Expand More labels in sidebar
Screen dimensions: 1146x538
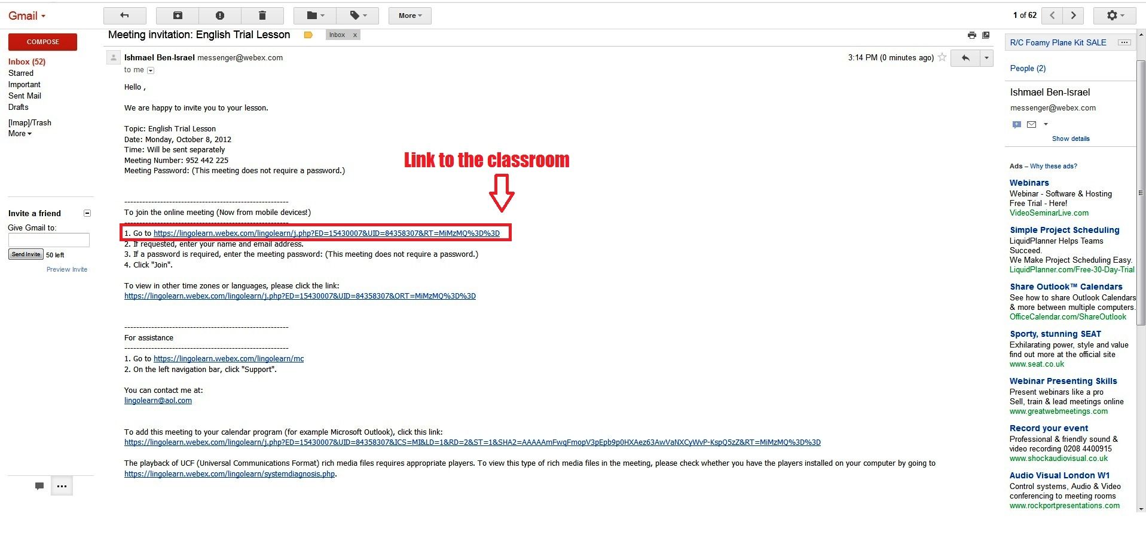20,134
